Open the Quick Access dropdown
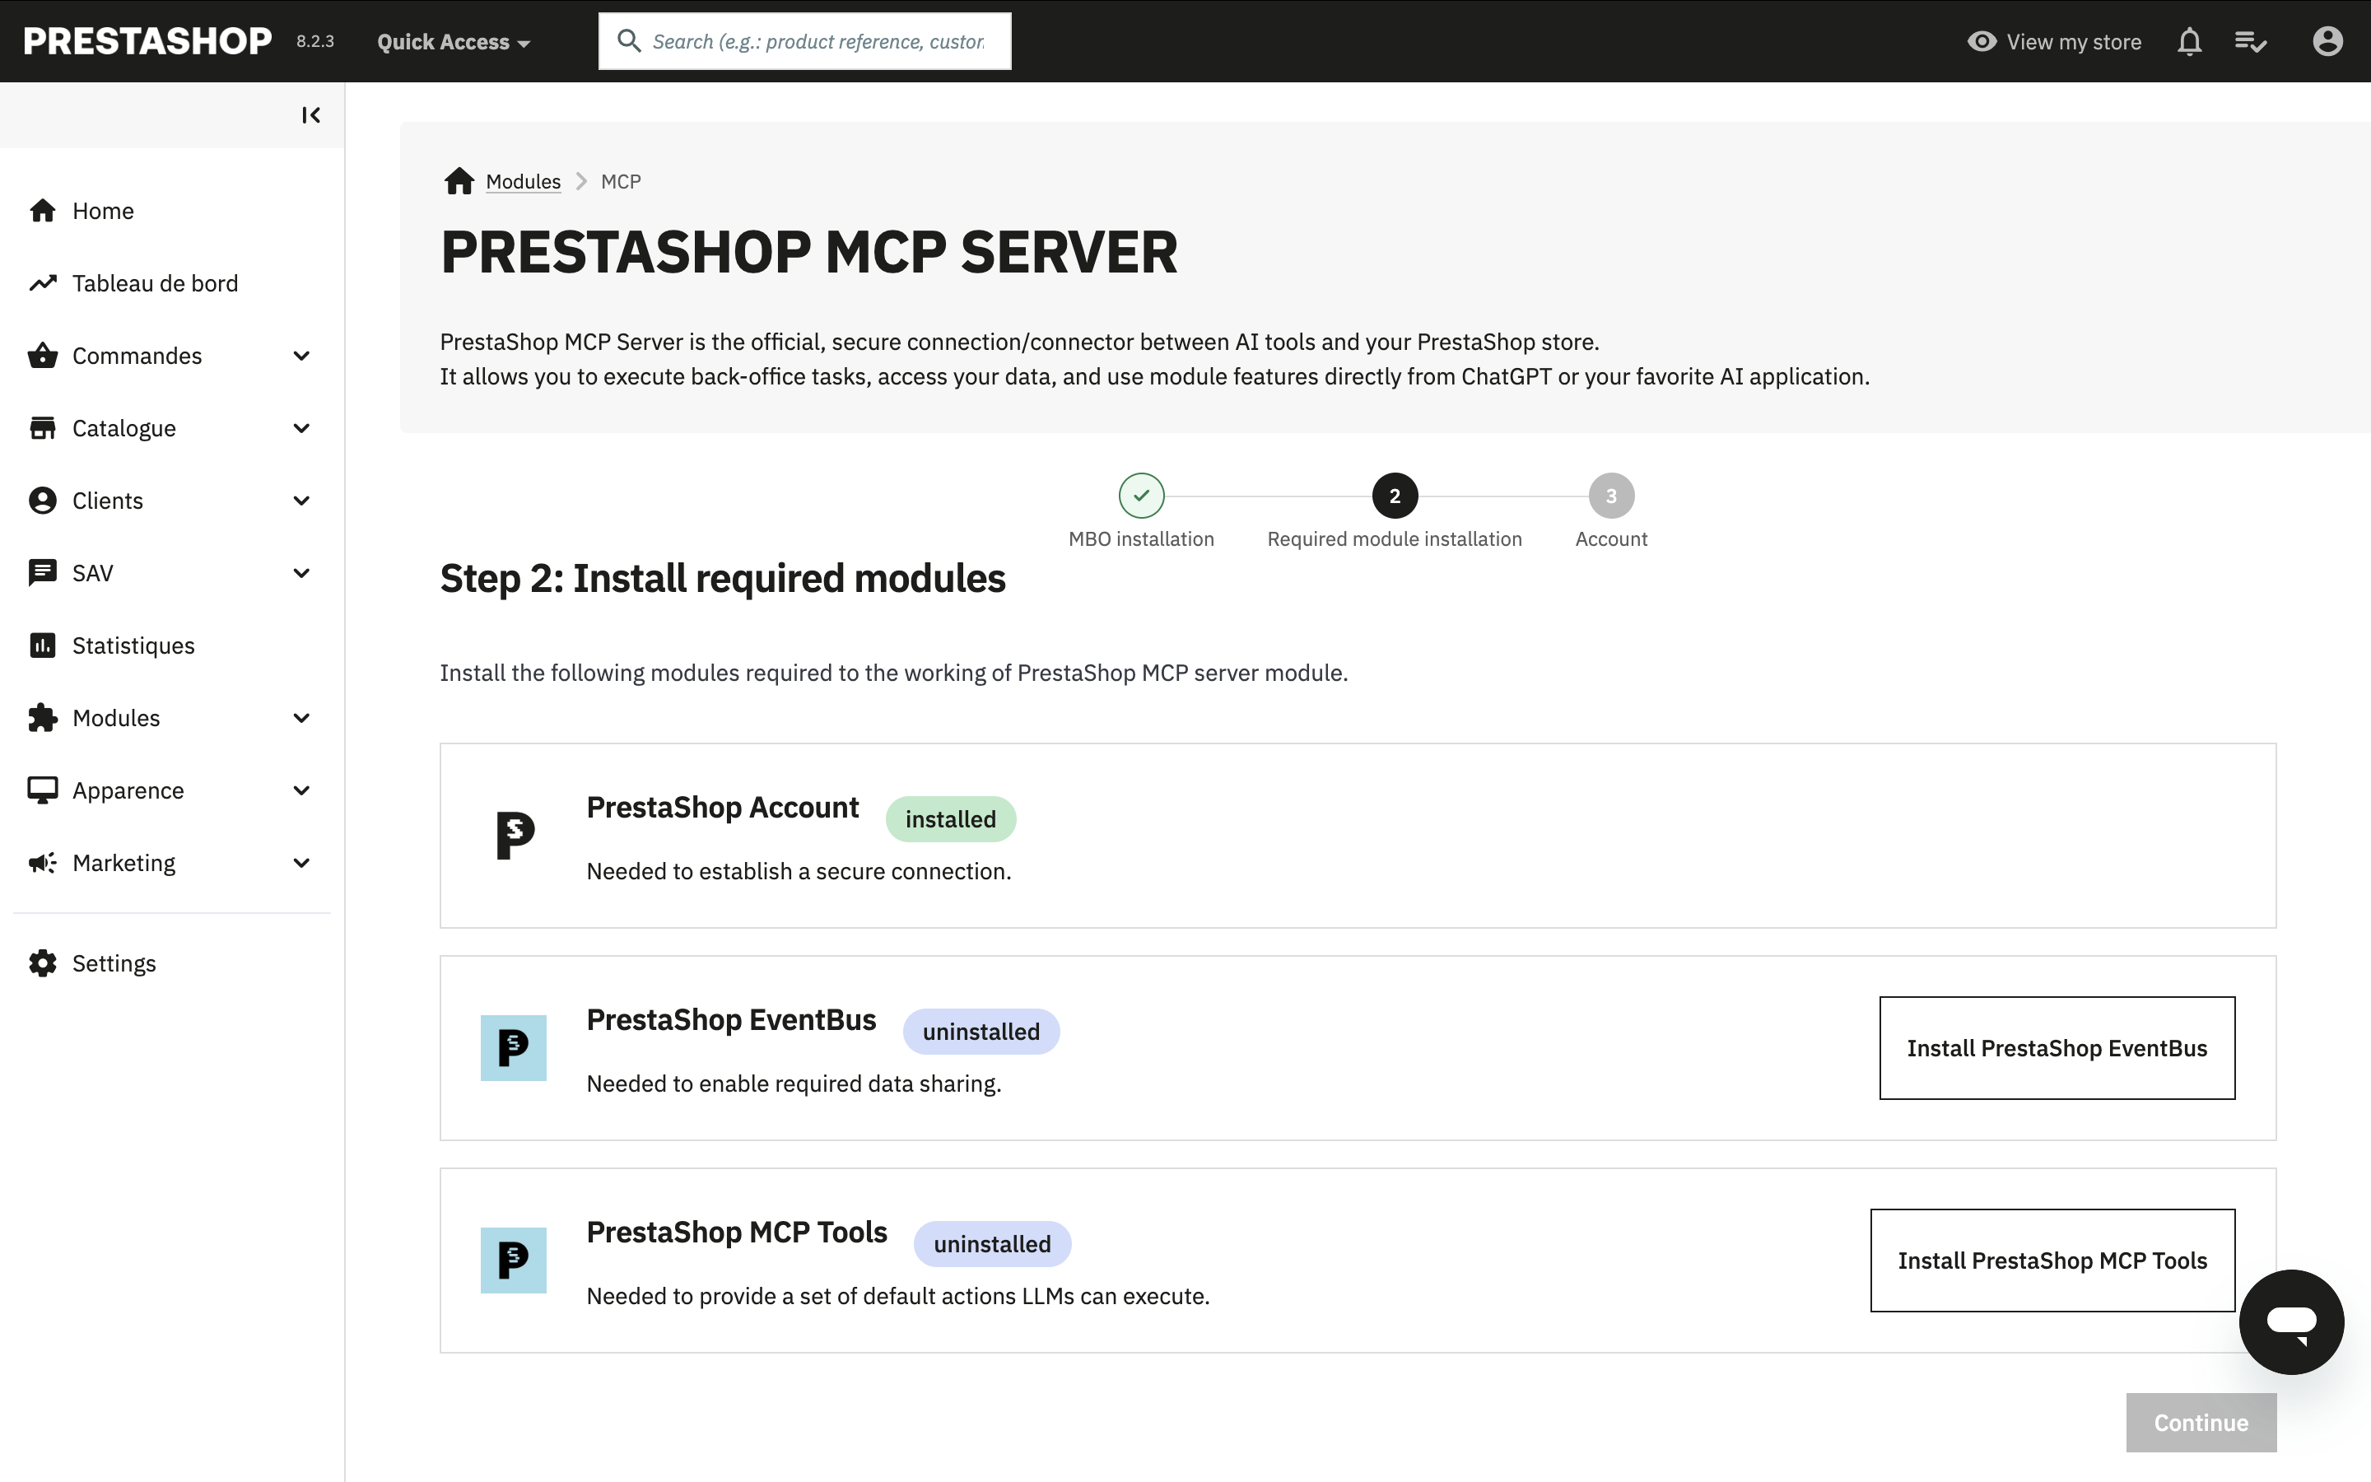This screenshot has height=1482, width=2371. coord(454,42)
